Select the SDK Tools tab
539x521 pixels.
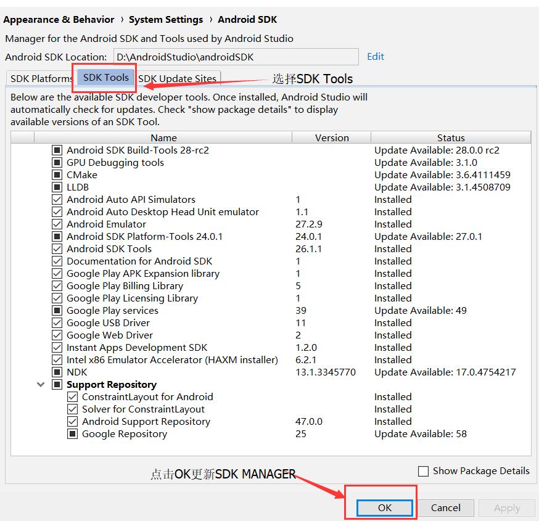click(x=105, y=78)
